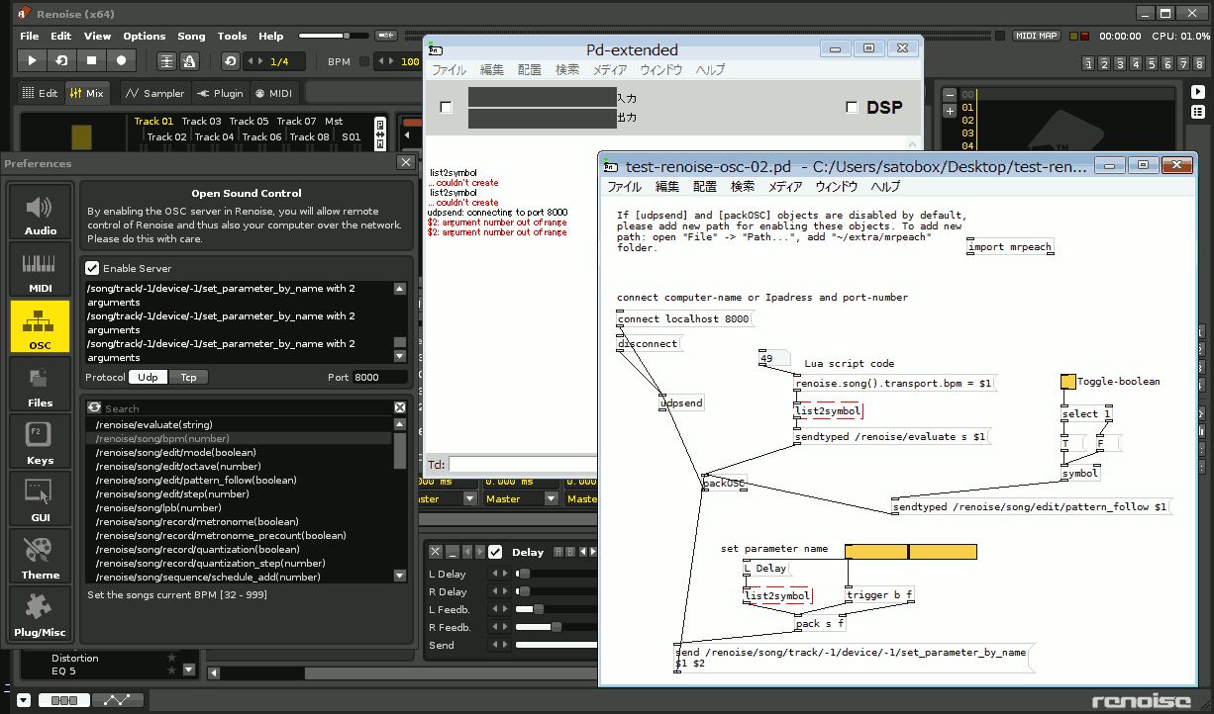This screenshot has height=714, width=1214.
Task: Click the R Feedb. value stepper arrows
Action: [x=501, y=627]
